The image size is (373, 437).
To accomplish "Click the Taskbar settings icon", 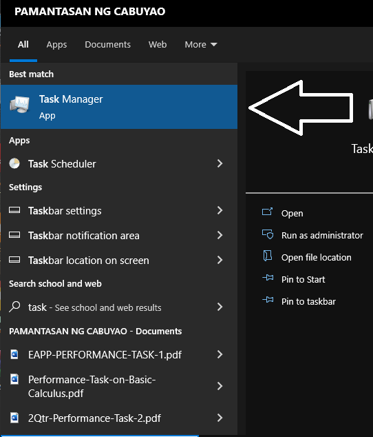I will [x=14, y=210].
